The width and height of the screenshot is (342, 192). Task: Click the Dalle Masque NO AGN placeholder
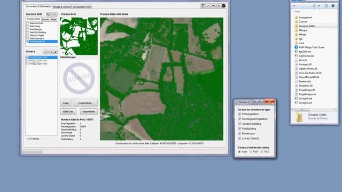point(79,78)
